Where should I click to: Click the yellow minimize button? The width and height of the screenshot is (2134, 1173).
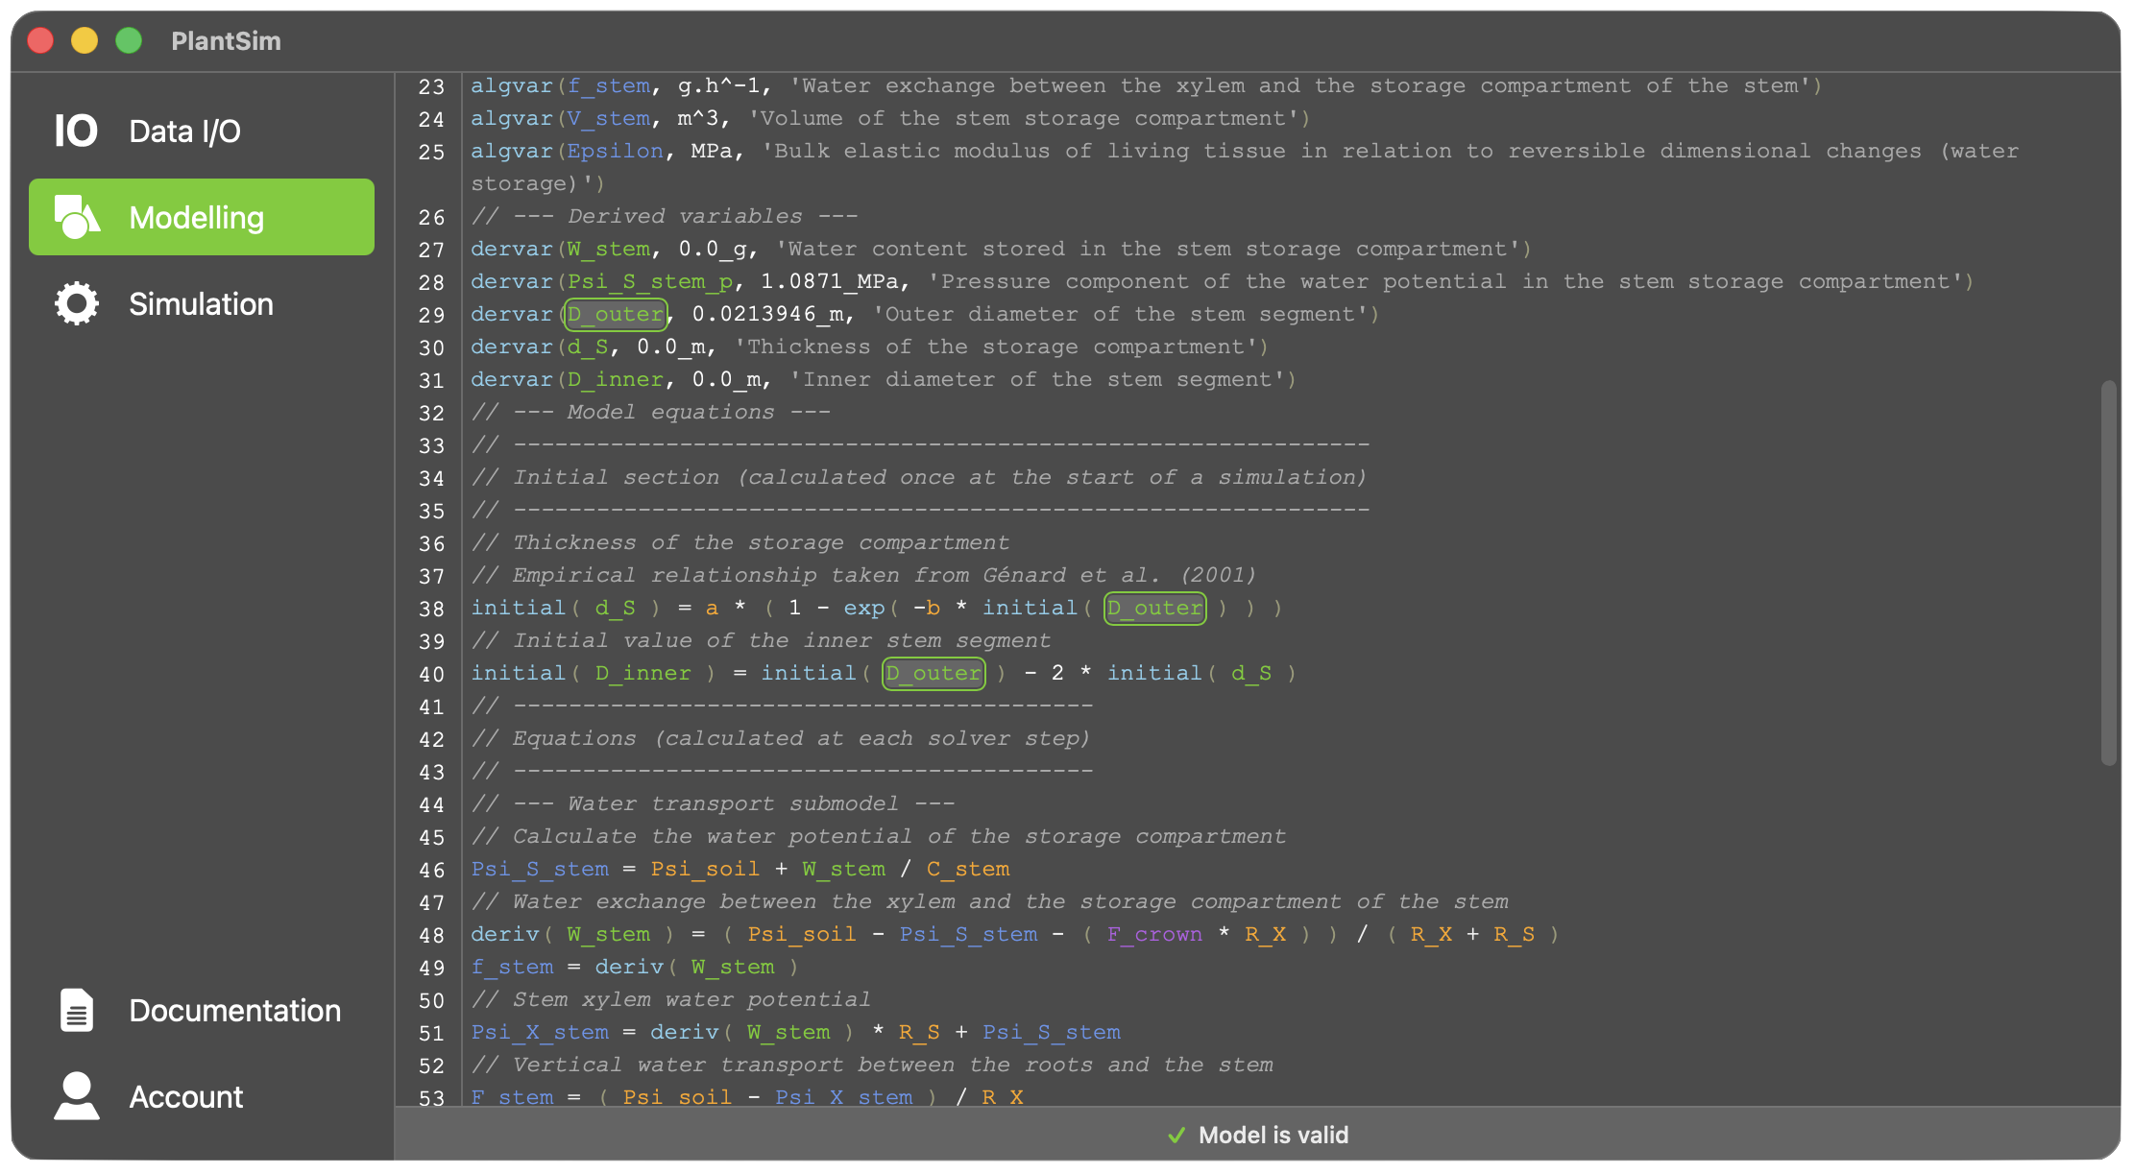(x=84, y=40)
